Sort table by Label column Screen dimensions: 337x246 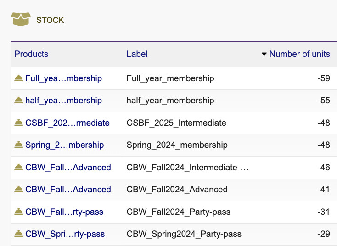click(x=137, y=54)
